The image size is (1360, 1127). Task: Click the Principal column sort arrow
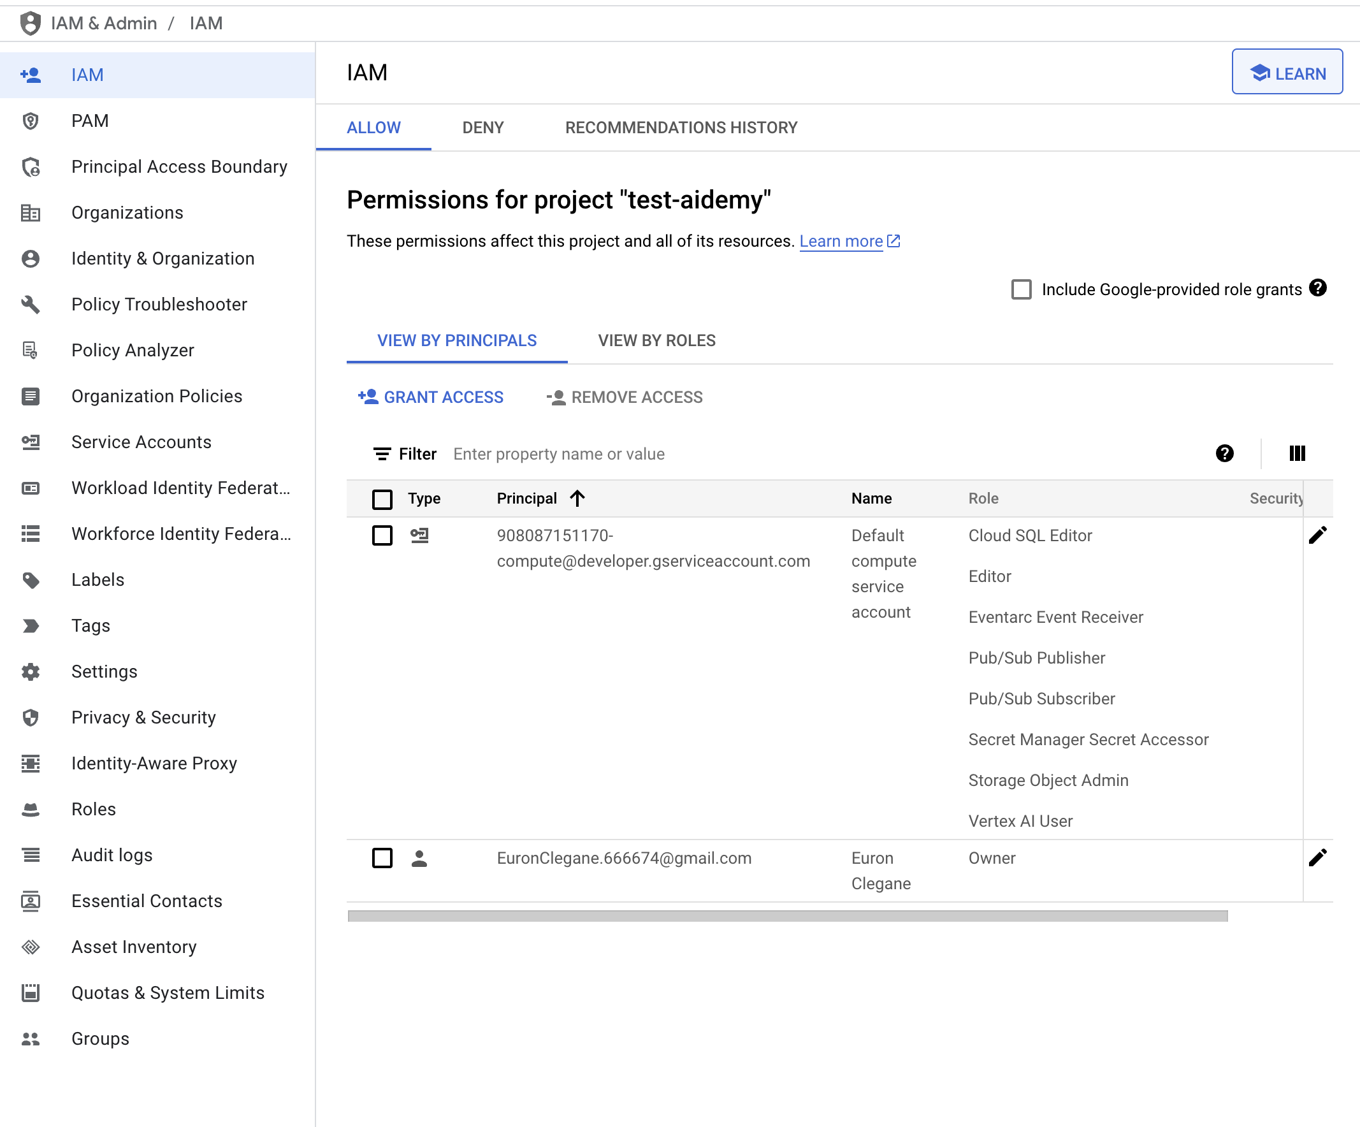click(577, 498)
